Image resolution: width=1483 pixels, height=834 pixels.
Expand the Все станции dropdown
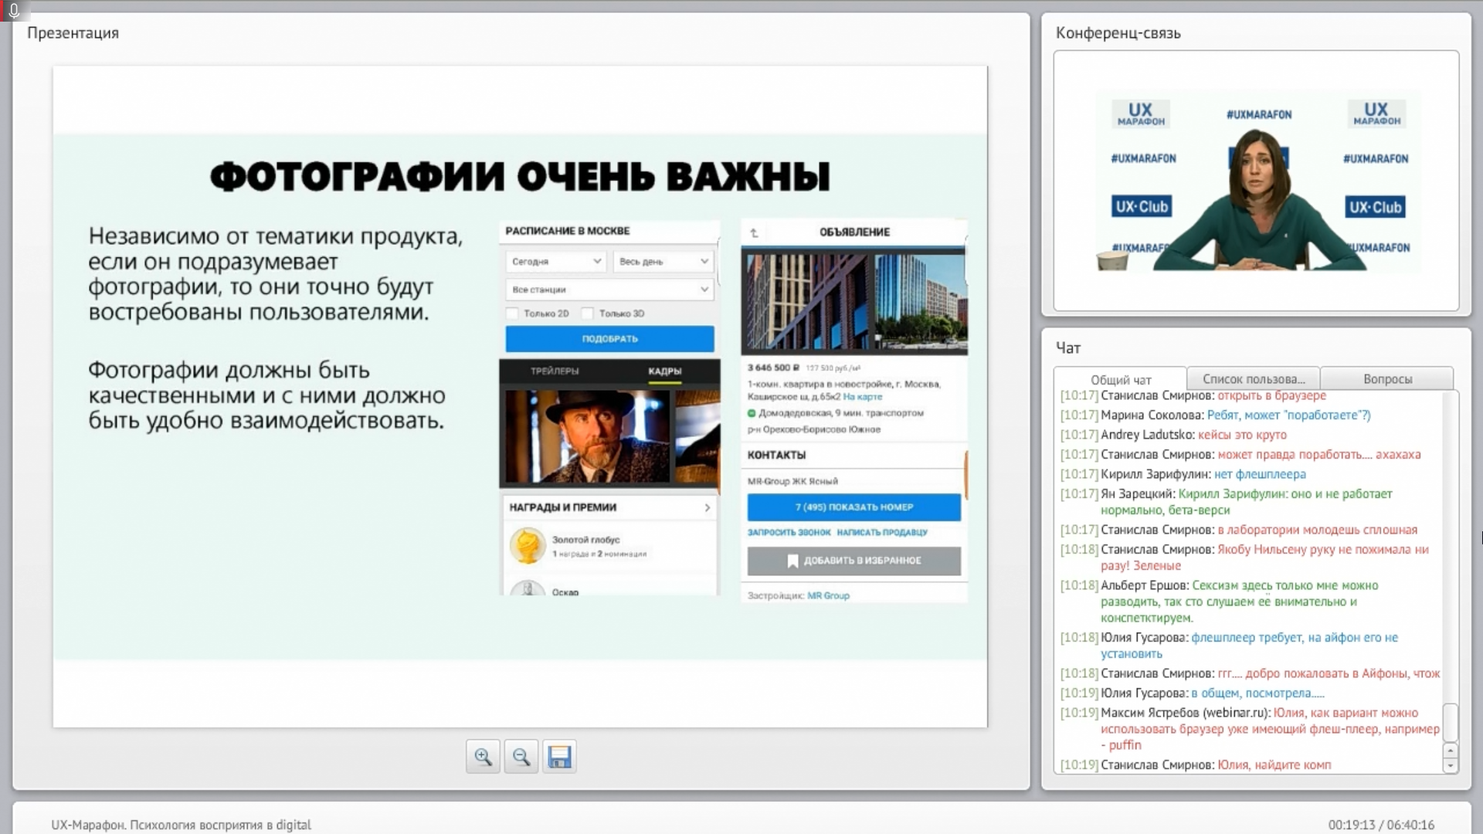(x=609, y=290)
